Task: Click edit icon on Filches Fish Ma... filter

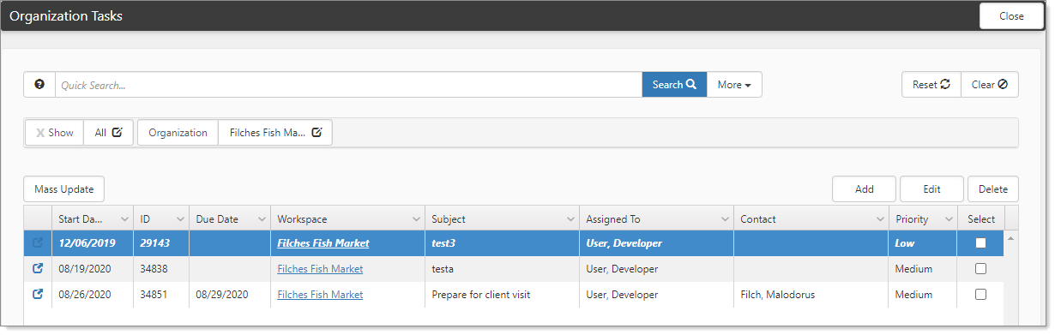Action: (x=317, y=133)
